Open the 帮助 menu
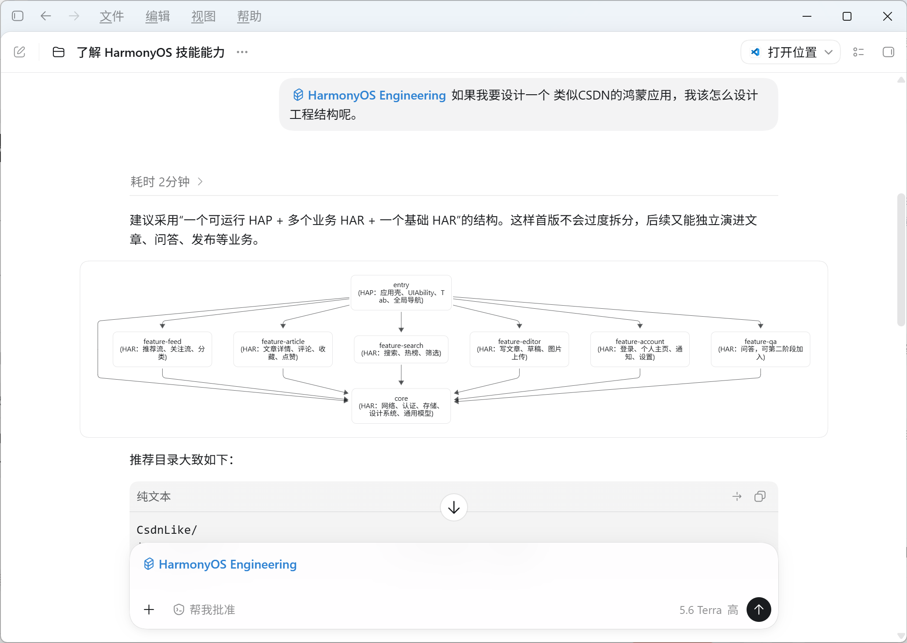907x643 pixels. [x=249, y=16]
